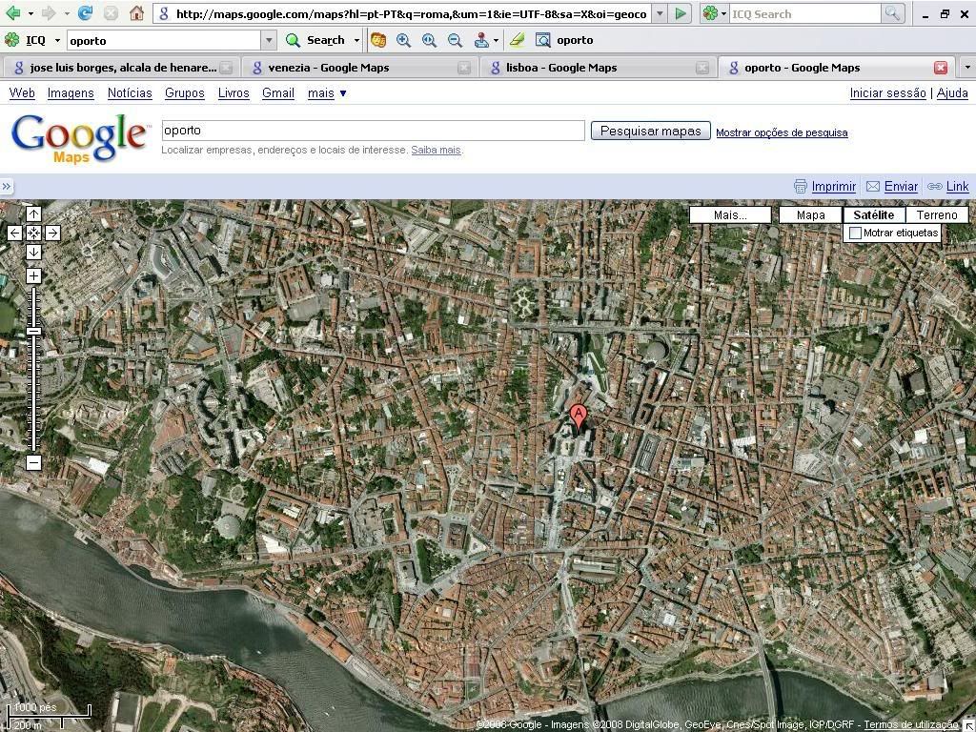Open the 'Mostrar opções de pesquisa' link
Viewport: 976px width, 732px height.
(x=782, y=132)
